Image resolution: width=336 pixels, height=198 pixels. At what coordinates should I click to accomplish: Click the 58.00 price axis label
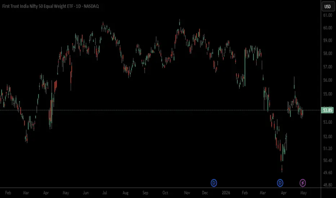tap(328, 54)
